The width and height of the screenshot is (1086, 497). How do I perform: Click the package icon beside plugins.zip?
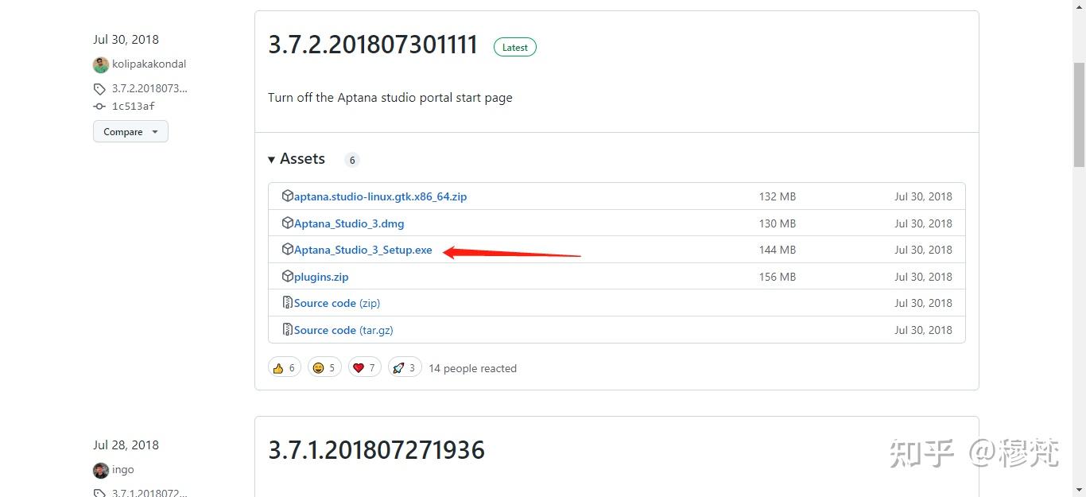(x=287, y=276)
